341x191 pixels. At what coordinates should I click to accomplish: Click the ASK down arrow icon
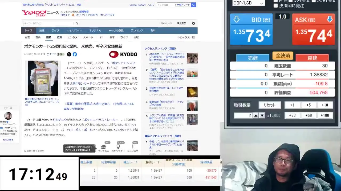(330, 19)
